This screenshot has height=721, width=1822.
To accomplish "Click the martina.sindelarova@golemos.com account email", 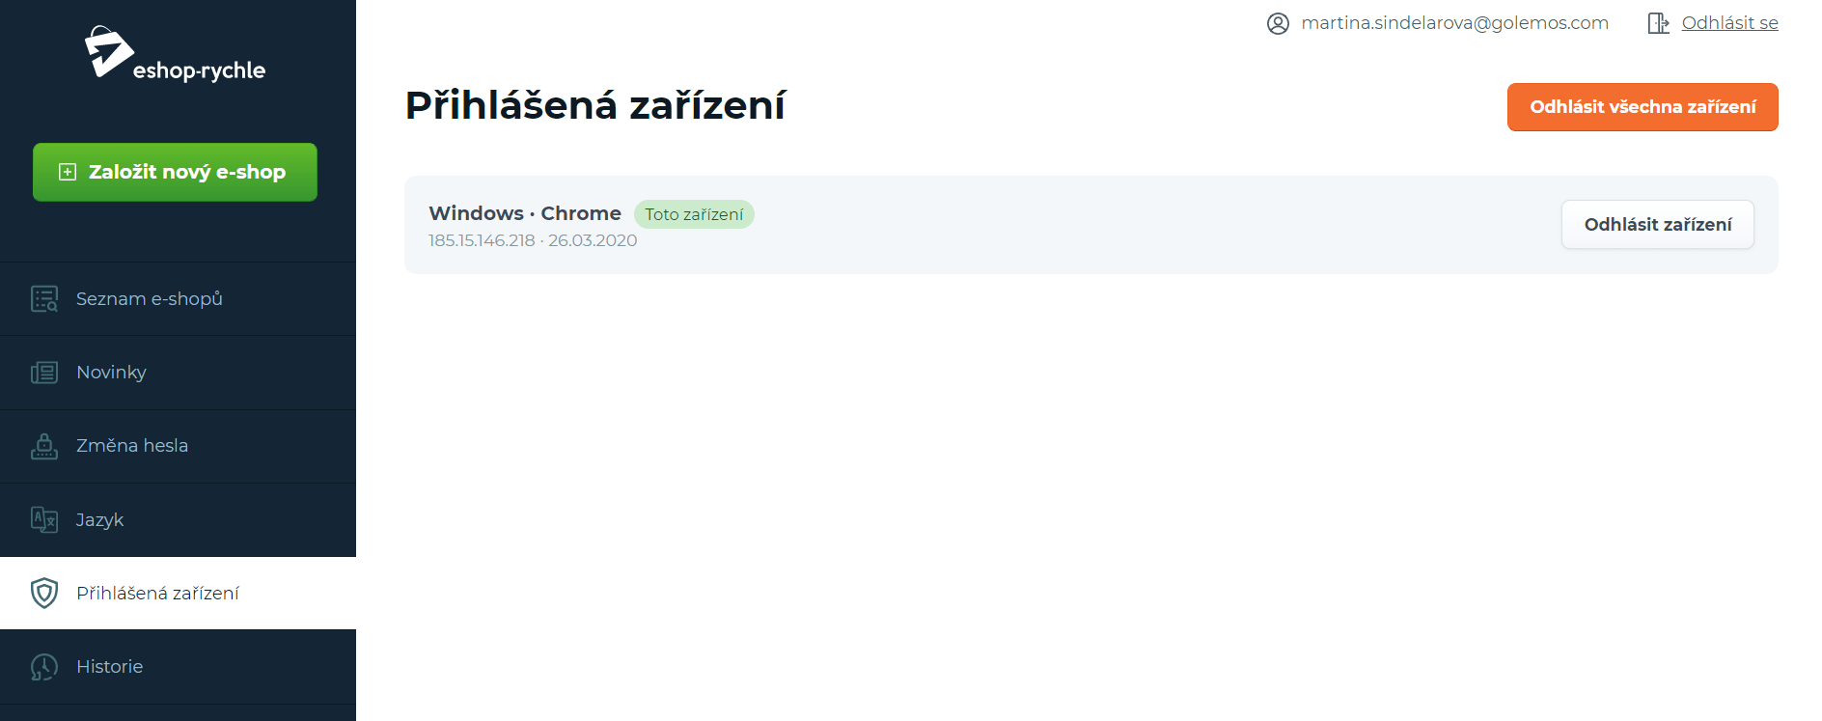I will point(1454,23).
